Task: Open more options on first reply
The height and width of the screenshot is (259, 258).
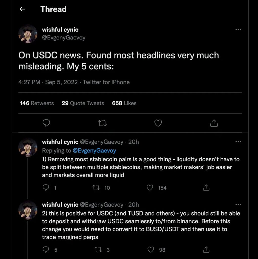Action: pos(238,142)
